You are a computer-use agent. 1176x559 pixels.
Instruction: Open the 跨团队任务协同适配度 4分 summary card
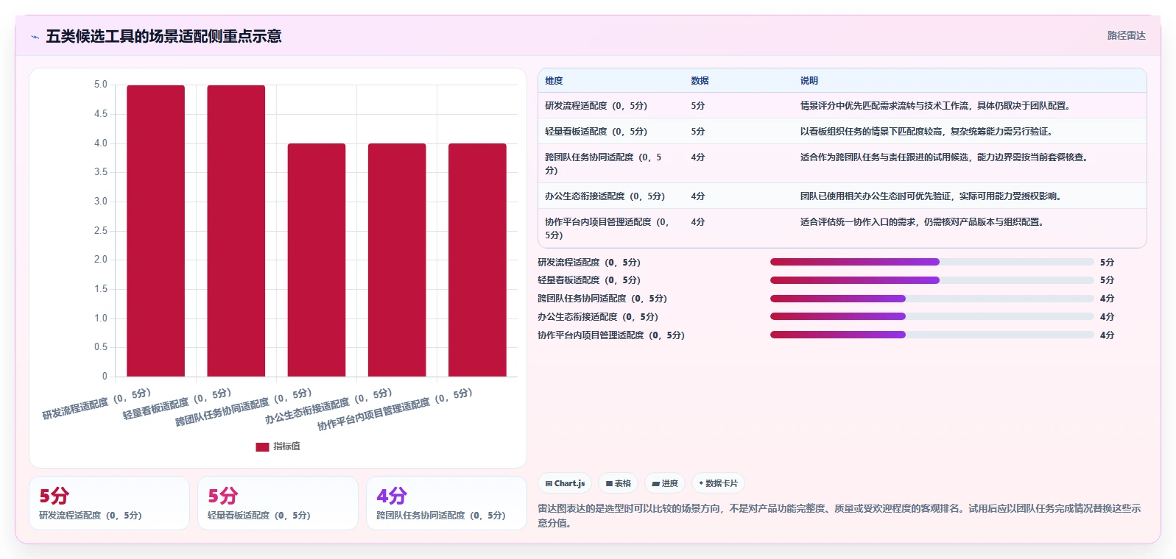(x=446, y=503)
